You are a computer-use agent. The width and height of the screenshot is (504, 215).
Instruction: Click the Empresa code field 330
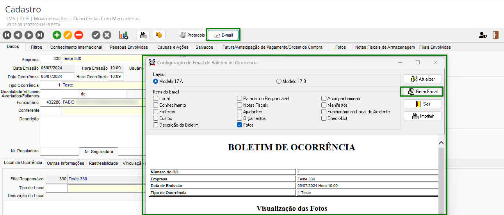tap(51, 59)
